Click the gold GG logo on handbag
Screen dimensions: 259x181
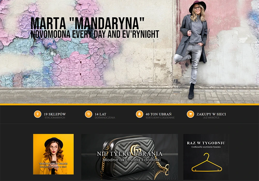coord(136,150)
